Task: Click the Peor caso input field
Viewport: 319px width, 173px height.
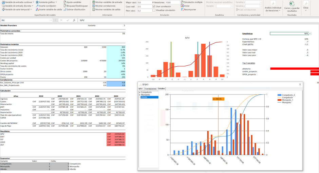Action: click(x=145, y=10)
